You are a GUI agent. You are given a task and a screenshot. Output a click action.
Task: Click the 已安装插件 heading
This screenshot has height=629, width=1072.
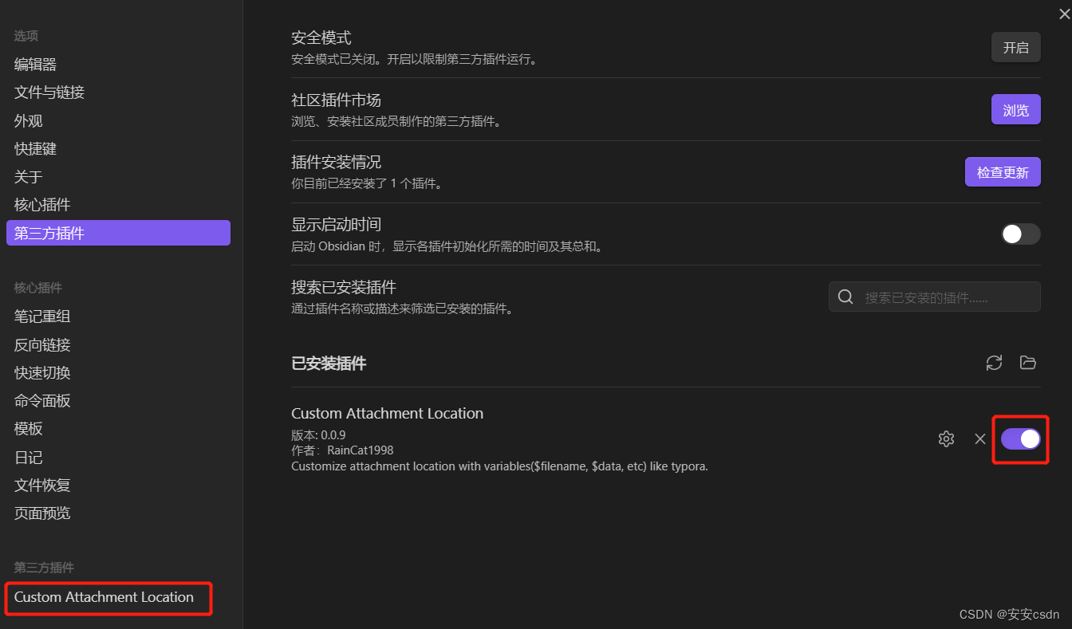coord(329,364)
